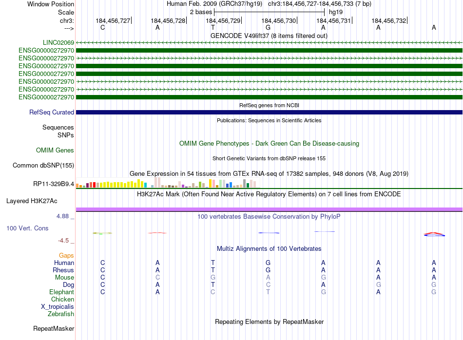This screenshot has height=340, width=463.
Task: Click the 100 Vert. Cons label
Action: [27, 228]
